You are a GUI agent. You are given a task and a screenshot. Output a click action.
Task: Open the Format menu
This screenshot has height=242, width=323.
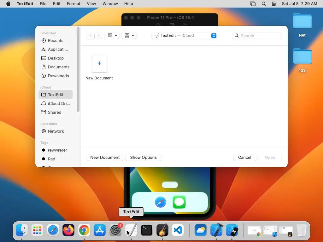pyautogui.click(x=73, y=4)
